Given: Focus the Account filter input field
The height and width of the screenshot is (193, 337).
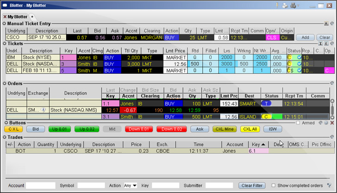Looking at the screenshot, I should (41, 186).
